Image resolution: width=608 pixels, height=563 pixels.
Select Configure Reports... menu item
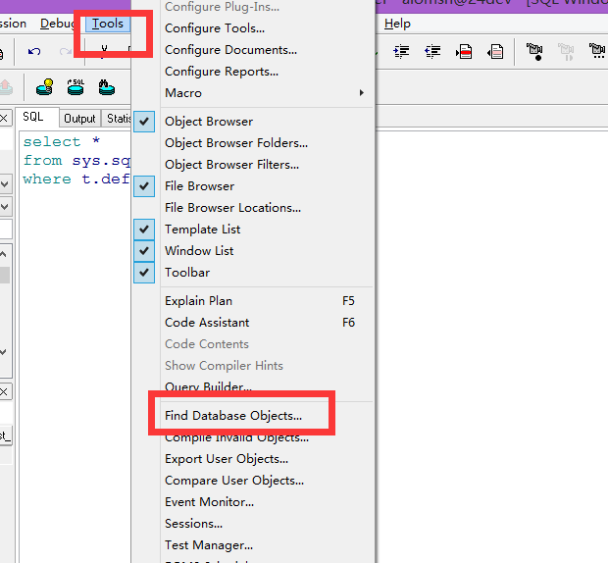pos(222,72)
